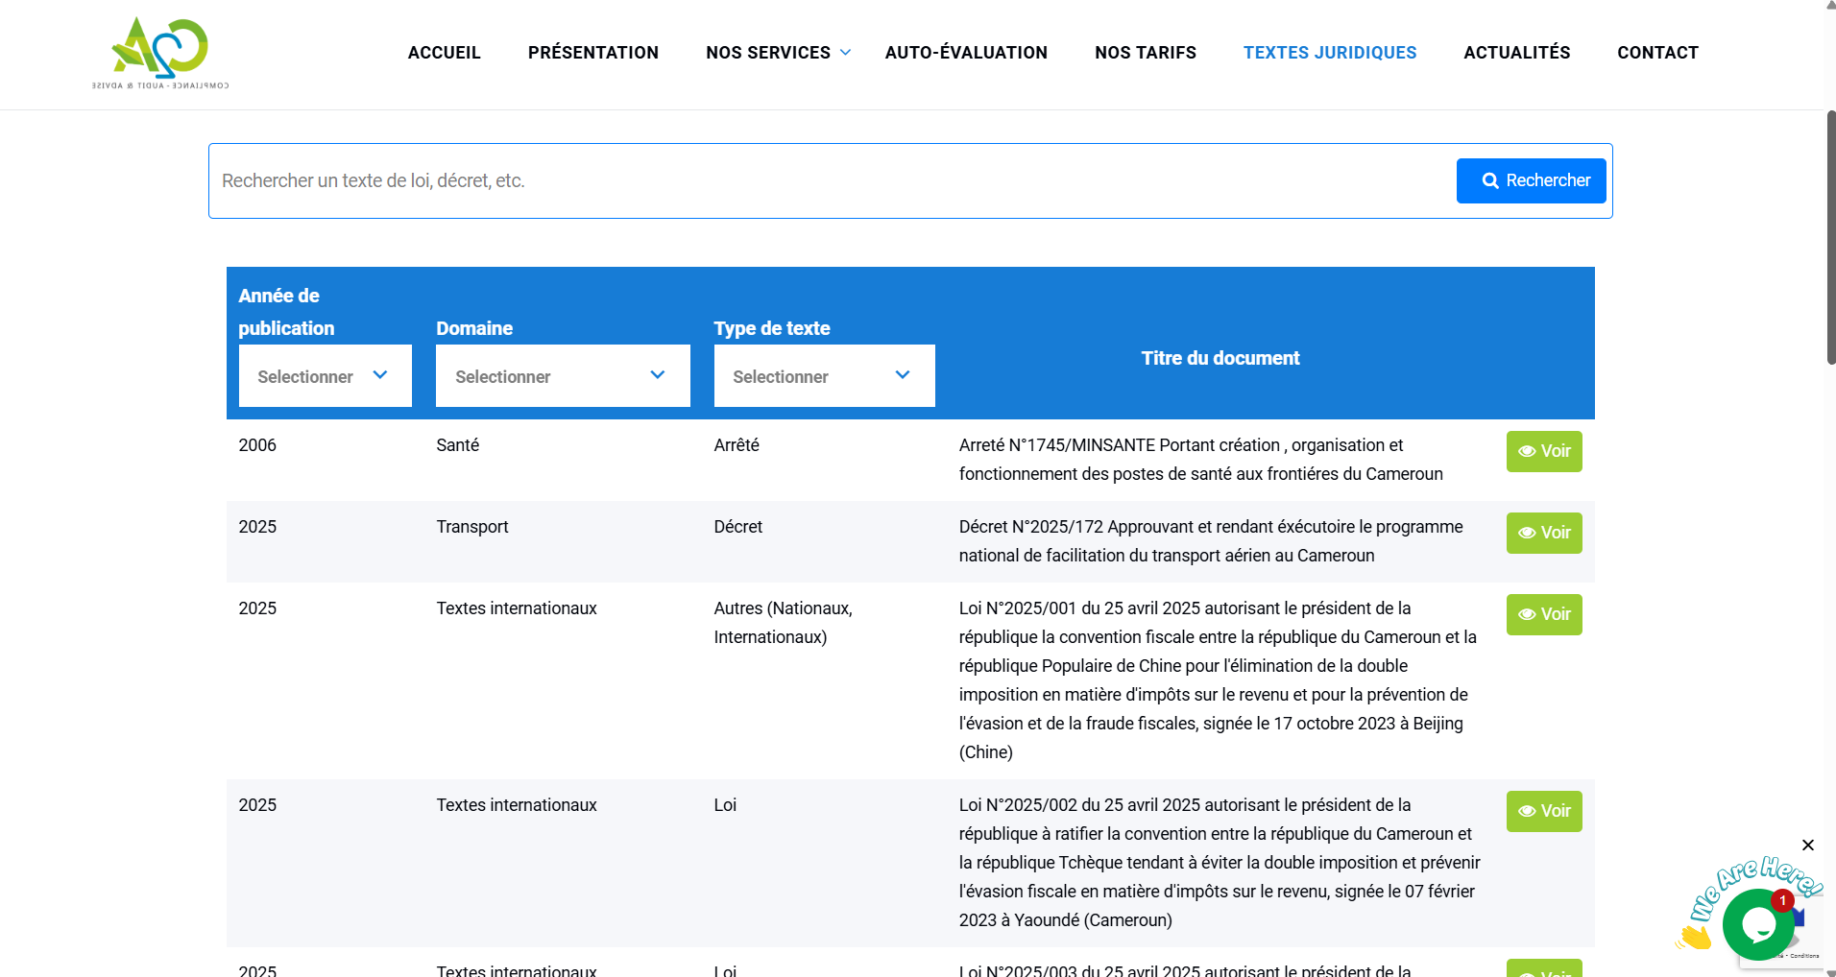
Task: Go to the Textes Juridiques menu item
Action: tap(1330, 53)
